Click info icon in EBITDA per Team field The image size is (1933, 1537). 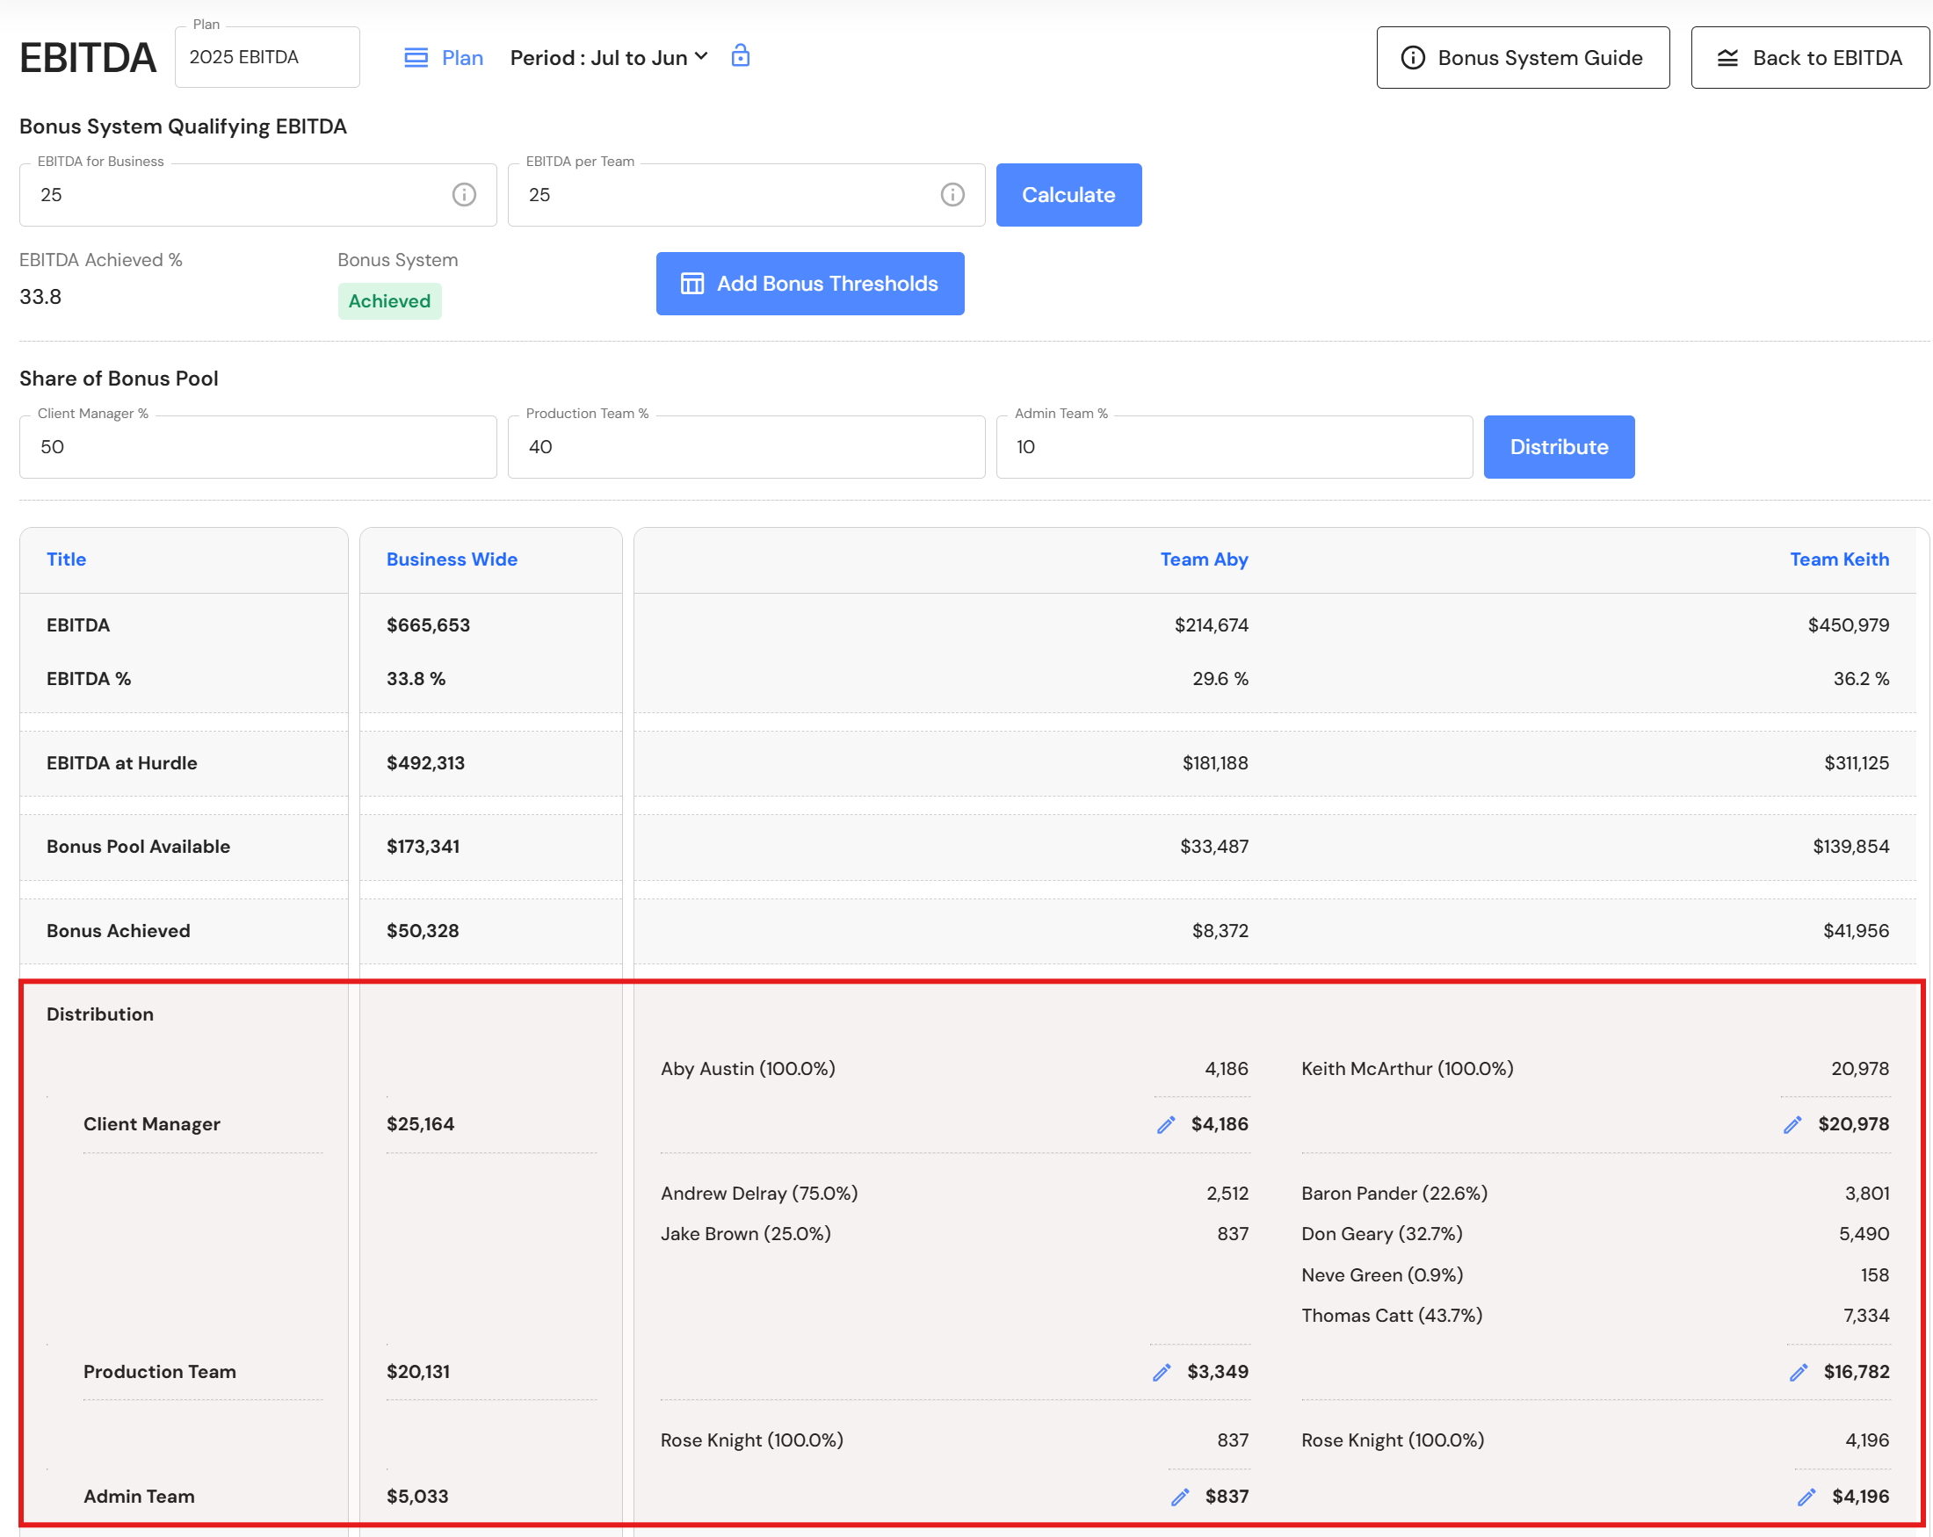click(x=952, y=194)
